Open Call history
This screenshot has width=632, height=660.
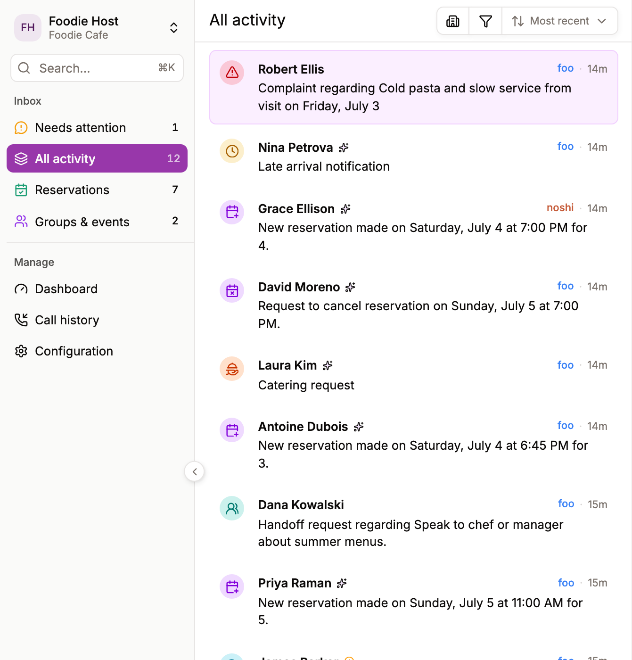pos(97,320)
